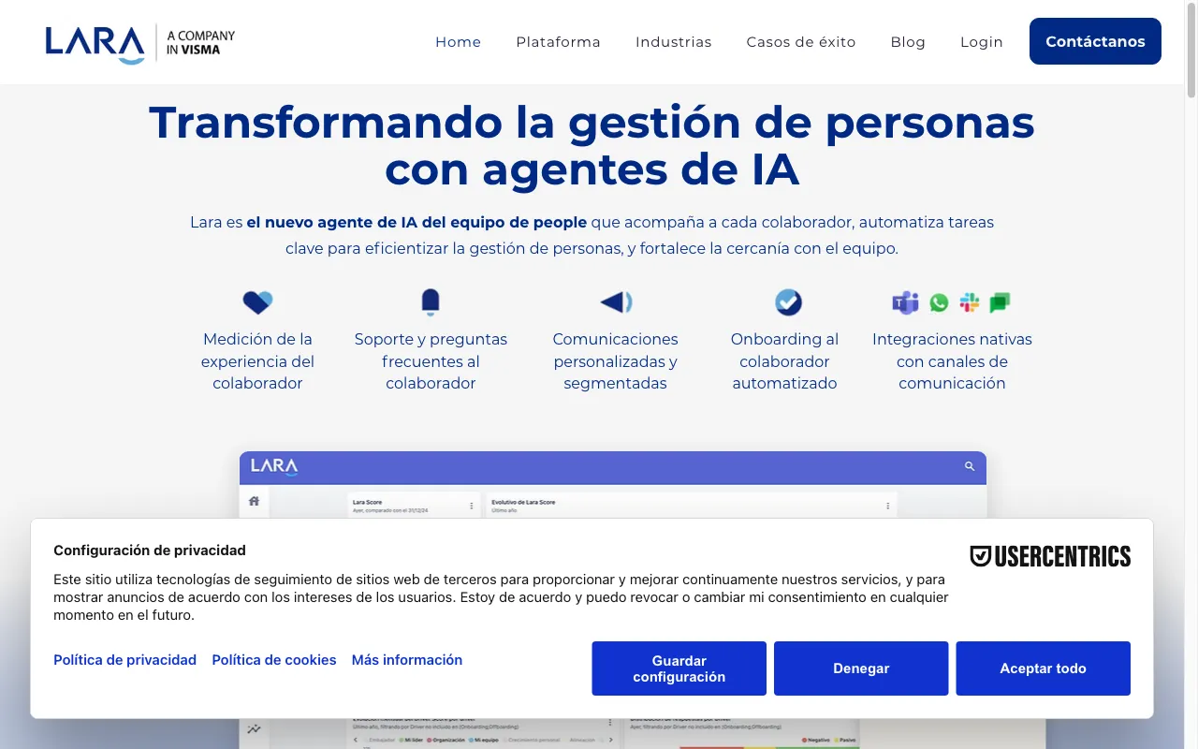Click 'Onboarding al colaborador automatizado' text
This screenshot has height=749, width=1198.
pyautogui.click(x=784, y=361)
